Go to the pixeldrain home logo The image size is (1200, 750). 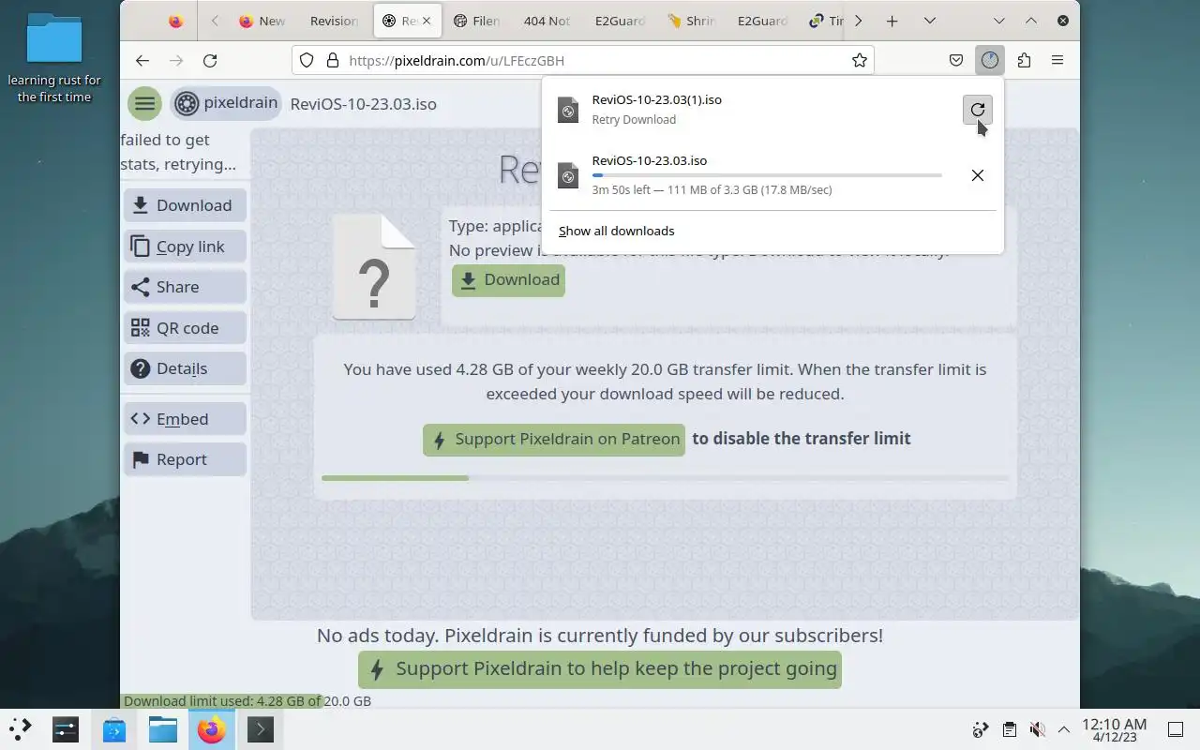click(226, 103)
